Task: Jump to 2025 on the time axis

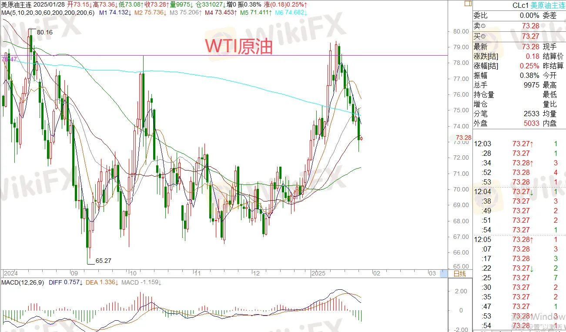Action: coord(318,273)
